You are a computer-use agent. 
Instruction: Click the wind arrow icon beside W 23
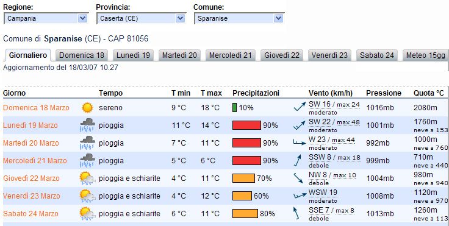[300, 142]
